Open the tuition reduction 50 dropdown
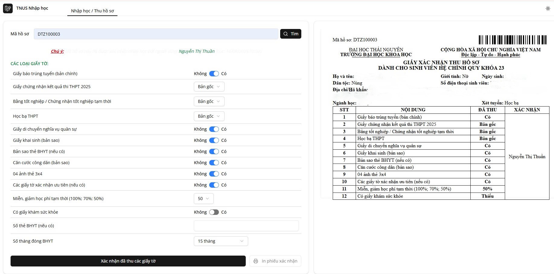 pyautogui.click(x=203, y=199)
